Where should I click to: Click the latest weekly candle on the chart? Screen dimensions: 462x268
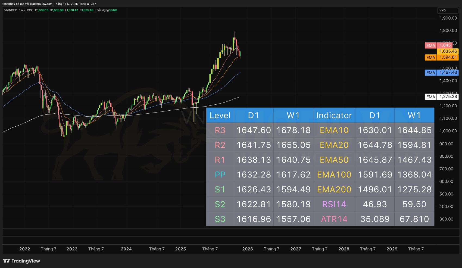click(240, 54)
